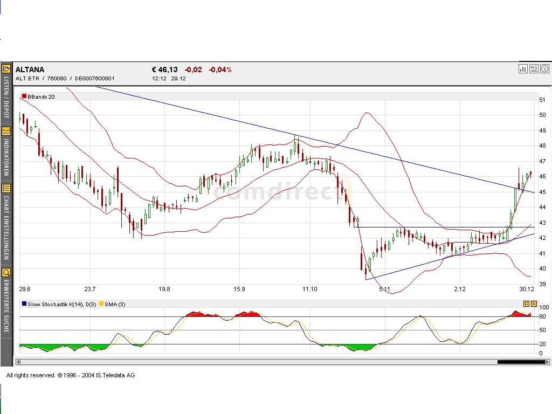
Task: Click the yellow SMA (3) color swatch
Action: click(101, 303)
